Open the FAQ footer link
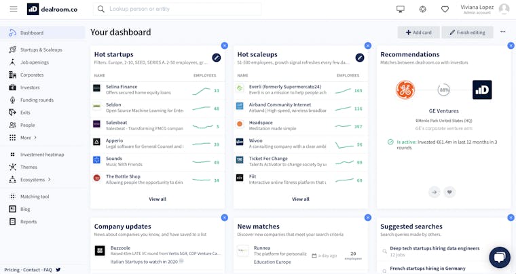This screenshot has width=516, height=274. 48,270
